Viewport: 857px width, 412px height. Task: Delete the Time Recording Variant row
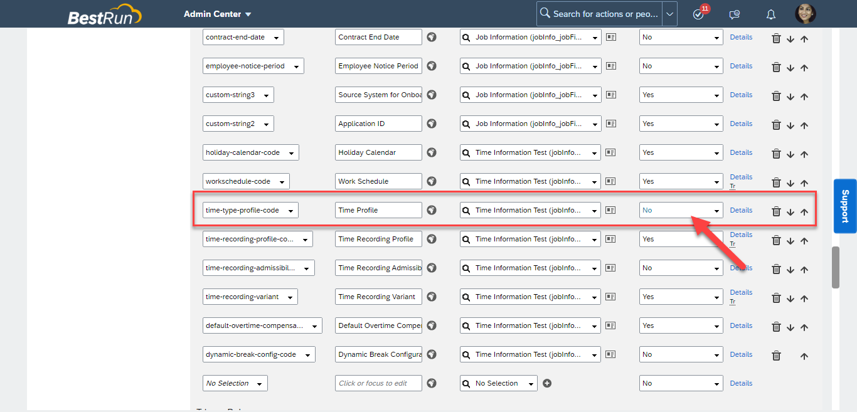click(776, 298)
